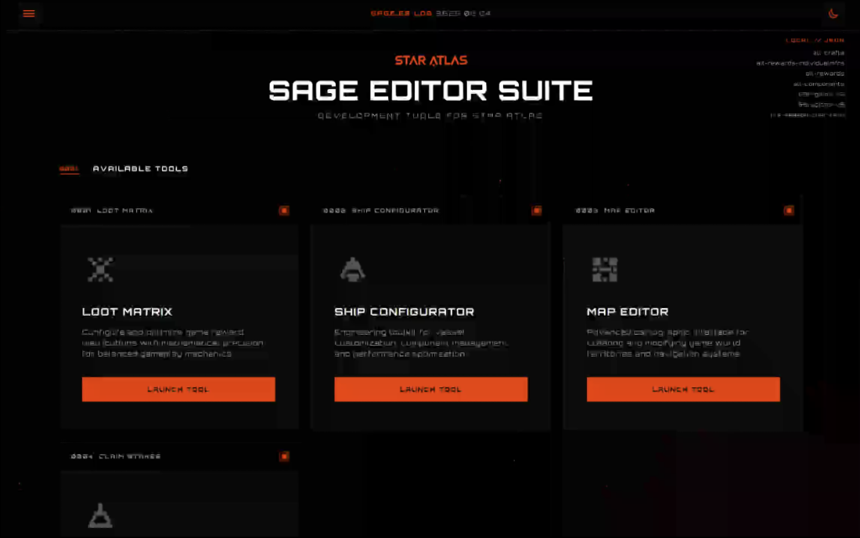Viewport: 860px width, 538px height.
Task: Click the Star Atlas logo text
Action: pyautogui.click(x=431, y=60)
